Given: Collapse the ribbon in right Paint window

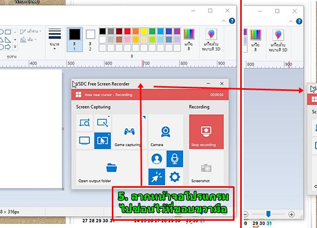Looking at the screenshot, I should [291, 21].
